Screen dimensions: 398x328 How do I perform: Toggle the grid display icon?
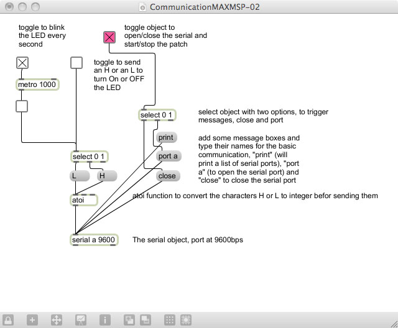(x=169, y=320)
